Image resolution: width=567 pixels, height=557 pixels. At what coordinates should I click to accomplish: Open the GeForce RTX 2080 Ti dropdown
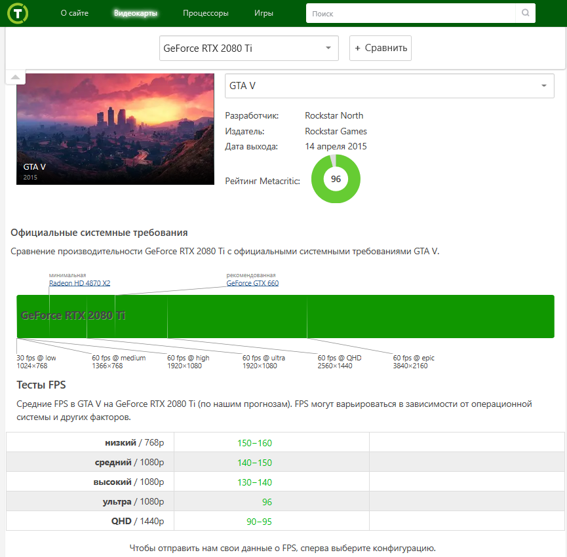(x=249, y=48)
